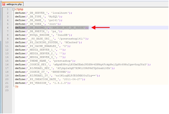Click the _COOKIE_KEY_ value string

(x=100, y=65)
